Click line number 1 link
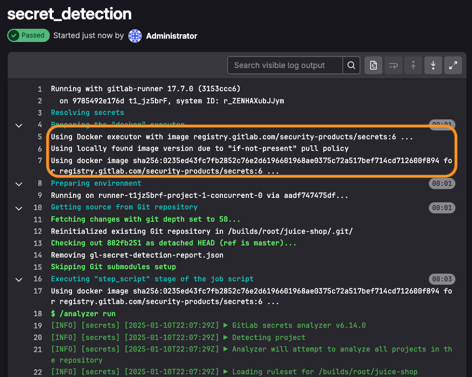The image size is (472, 377). point(39,89)
